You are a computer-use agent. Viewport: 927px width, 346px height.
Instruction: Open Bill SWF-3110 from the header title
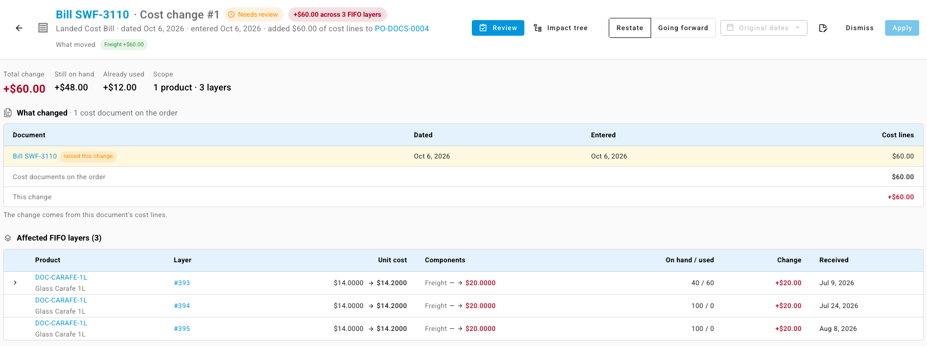(93, 15)
